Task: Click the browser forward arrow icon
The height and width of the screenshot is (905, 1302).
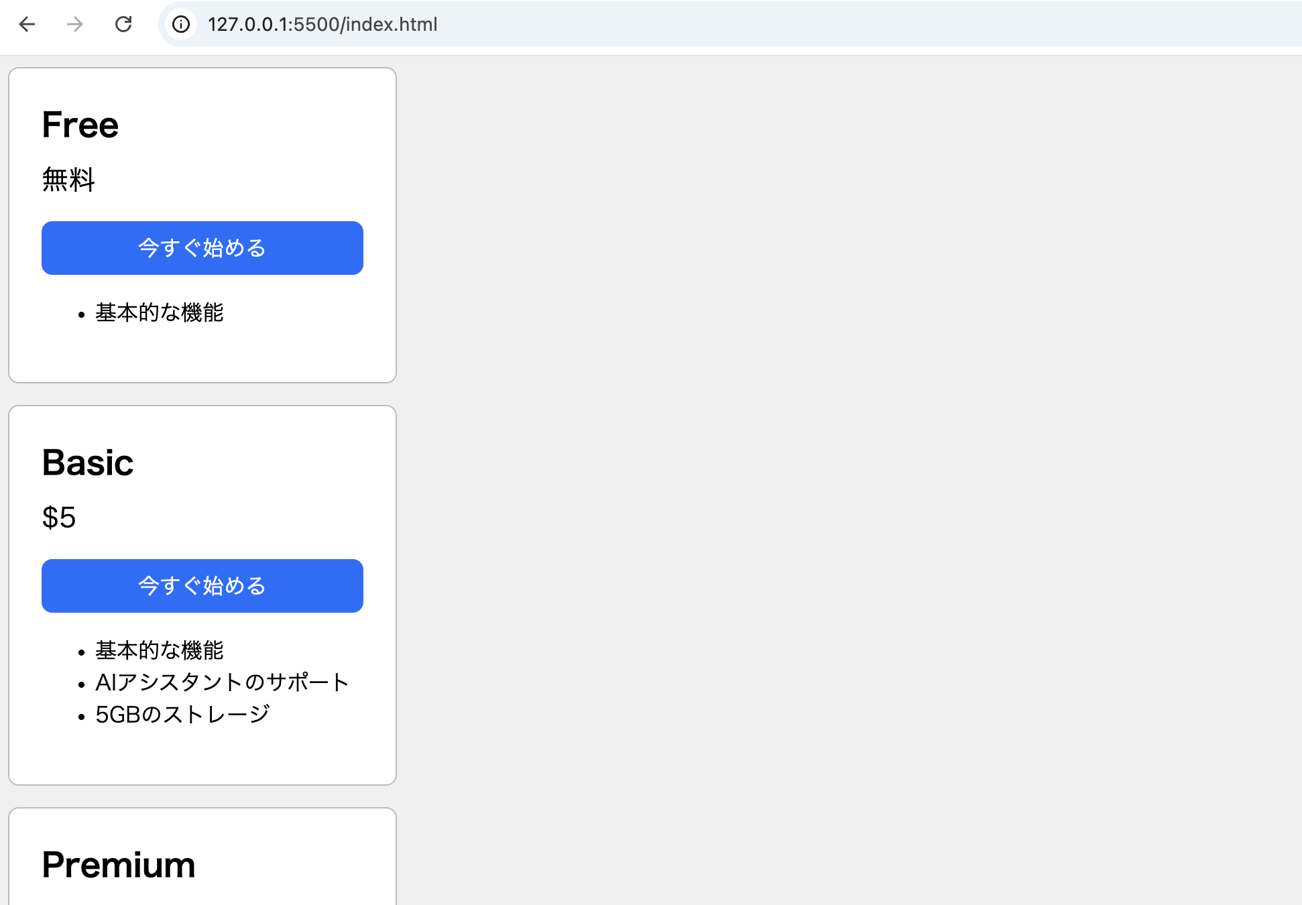Action: pyautogui.click(x=75, y=24)
